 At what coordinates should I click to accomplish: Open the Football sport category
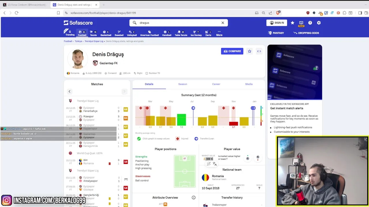click(82, 33)
